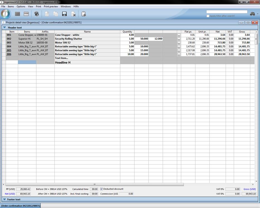Click the '...' button in Motor 506 S2 row
Viewport: 260px width, 208px height.
(x=179, y=43)
